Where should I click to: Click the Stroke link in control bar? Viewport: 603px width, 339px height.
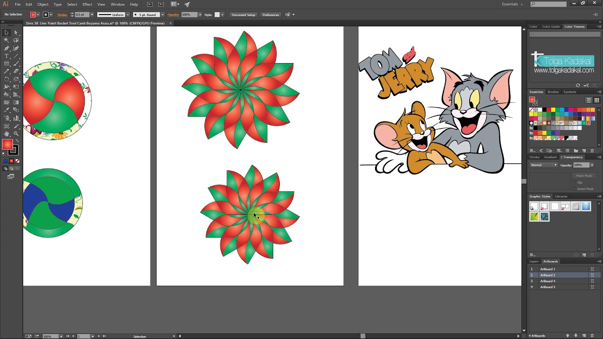point(62,15)
